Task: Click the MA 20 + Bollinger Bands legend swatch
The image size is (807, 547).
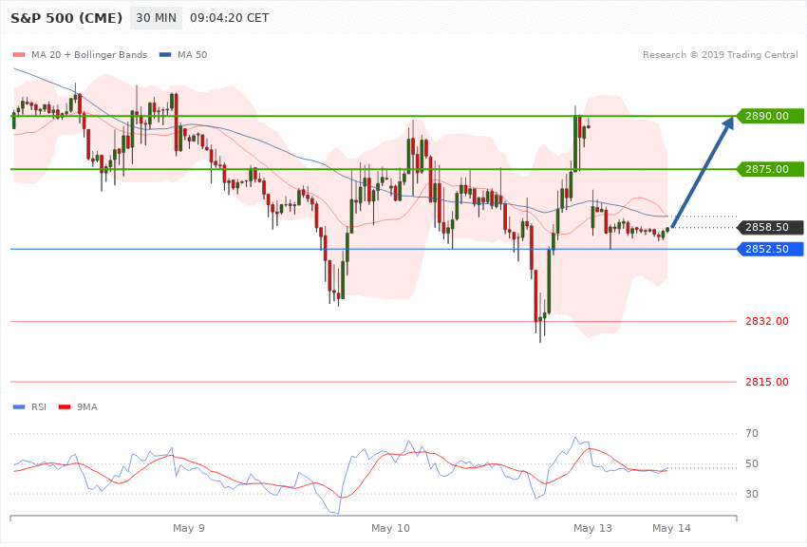Action: pos(19,55)
